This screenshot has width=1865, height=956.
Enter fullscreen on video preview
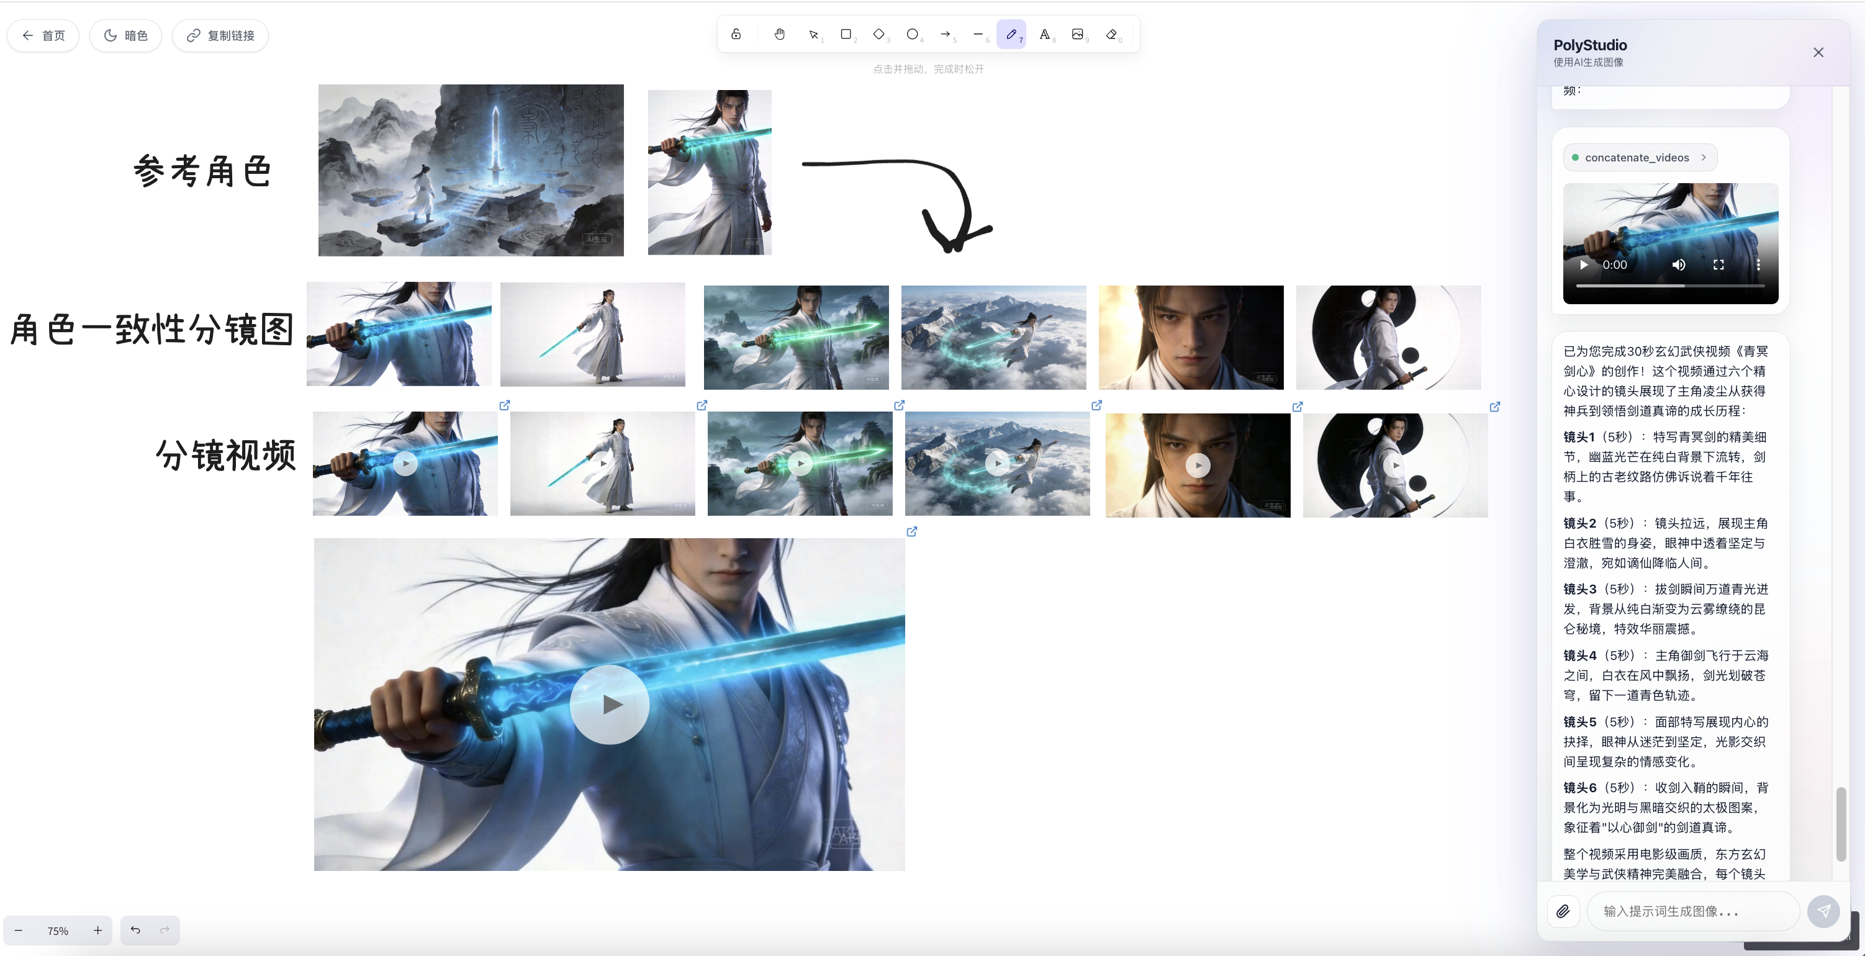1718,265
